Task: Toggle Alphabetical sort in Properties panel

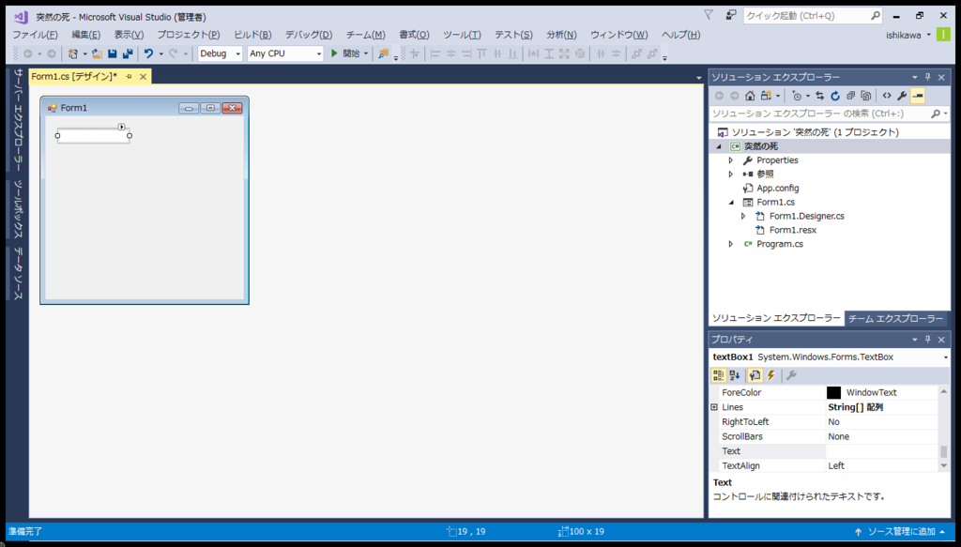Action: pyautogui.click(x=734, y=375)
